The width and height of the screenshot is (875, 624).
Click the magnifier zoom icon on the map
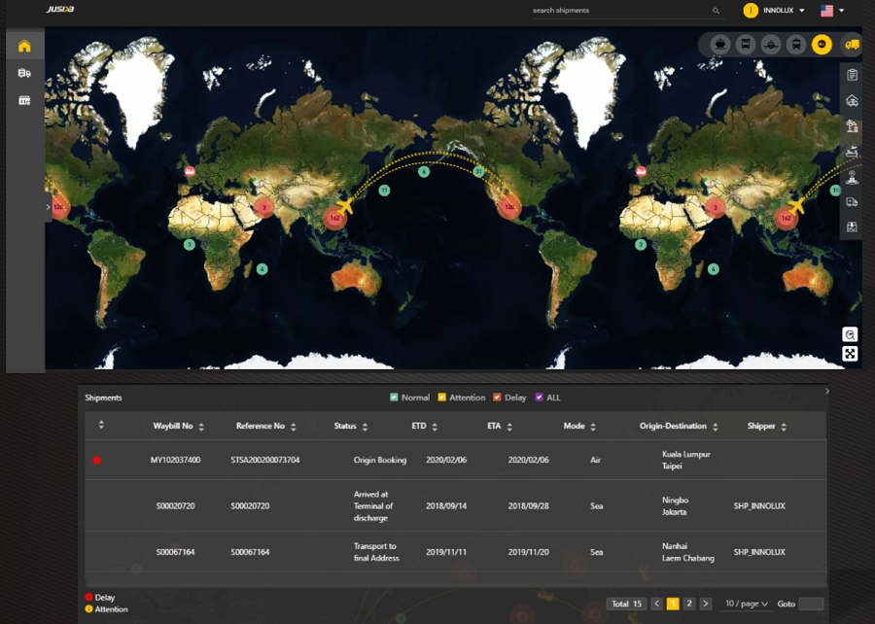pos(850,333)
